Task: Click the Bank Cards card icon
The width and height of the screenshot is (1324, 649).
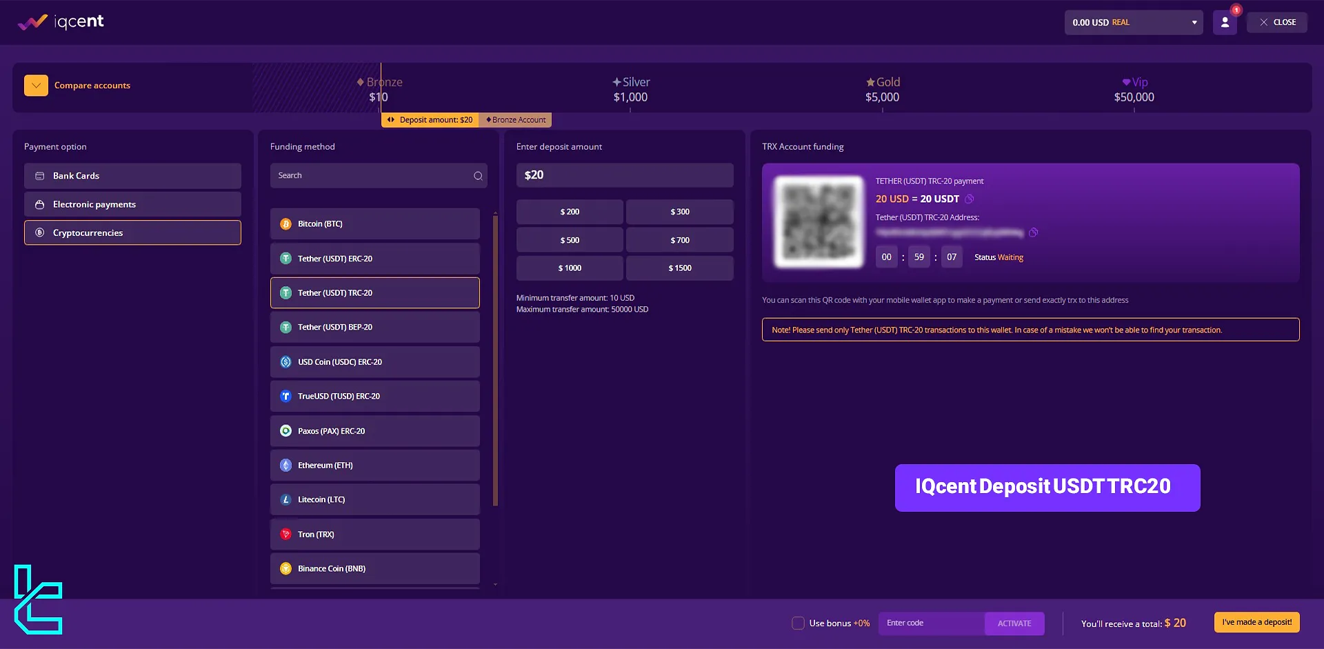Action: (x=40, y=176)
